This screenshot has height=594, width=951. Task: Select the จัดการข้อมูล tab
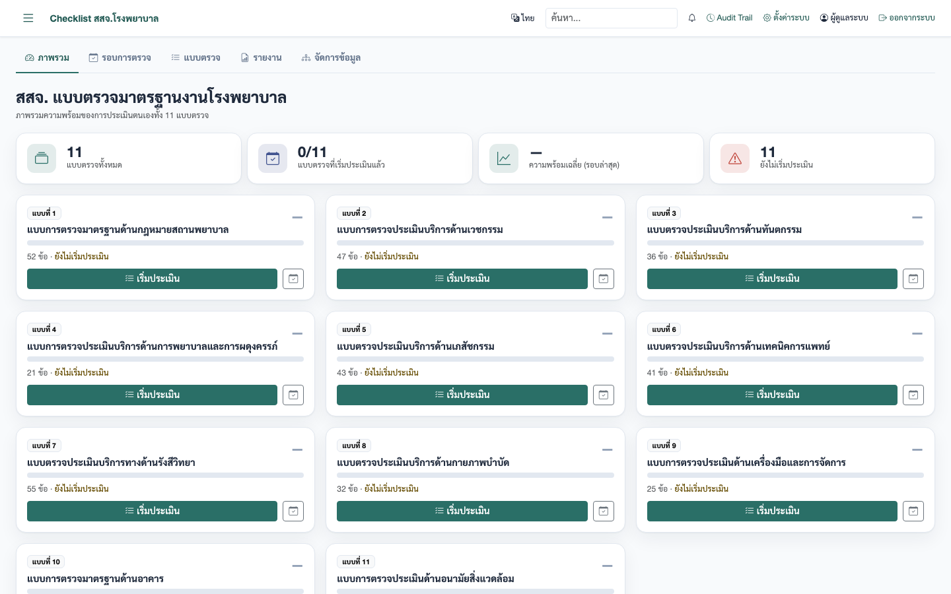331,58
